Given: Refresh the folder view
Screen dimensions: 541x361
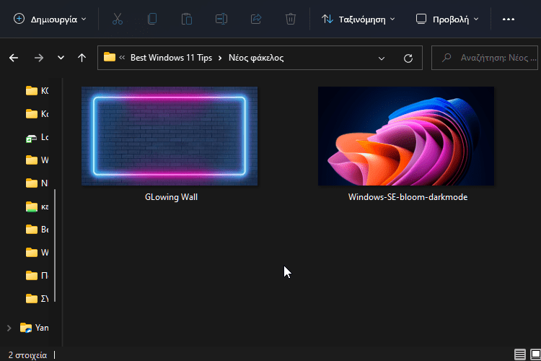Looking at the screenshot, I should click(x=408, y=58).
